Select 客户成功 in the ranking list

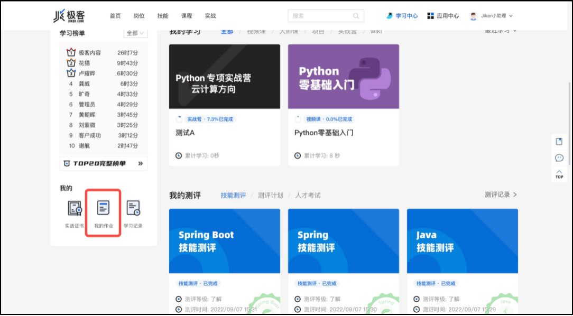coord(89,135)
